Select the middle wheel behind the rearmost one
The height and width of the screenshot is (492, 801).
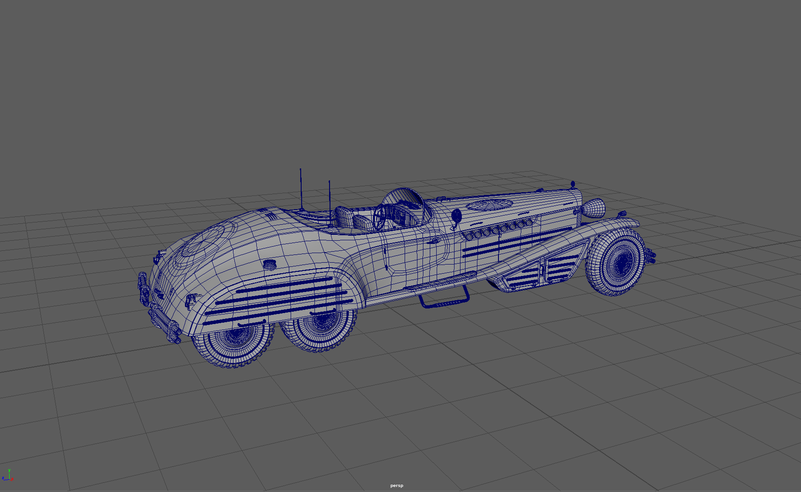[x=319, y=330]
